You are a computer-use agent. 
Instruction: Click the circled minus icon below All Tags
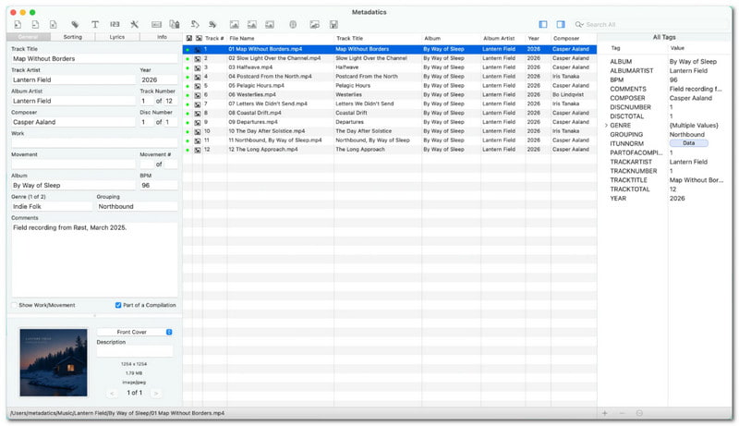click(x=639, y=413)
